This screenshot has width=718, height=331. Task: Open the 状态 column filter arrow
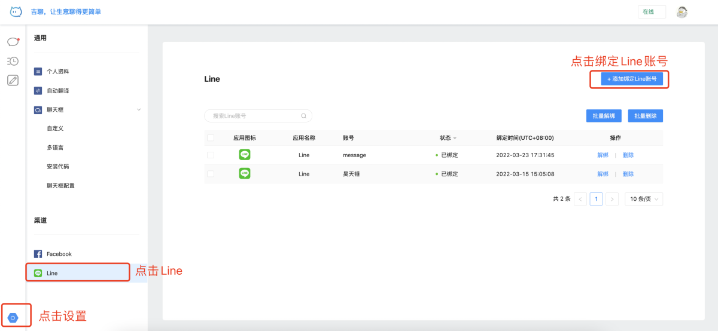(455, 138)
